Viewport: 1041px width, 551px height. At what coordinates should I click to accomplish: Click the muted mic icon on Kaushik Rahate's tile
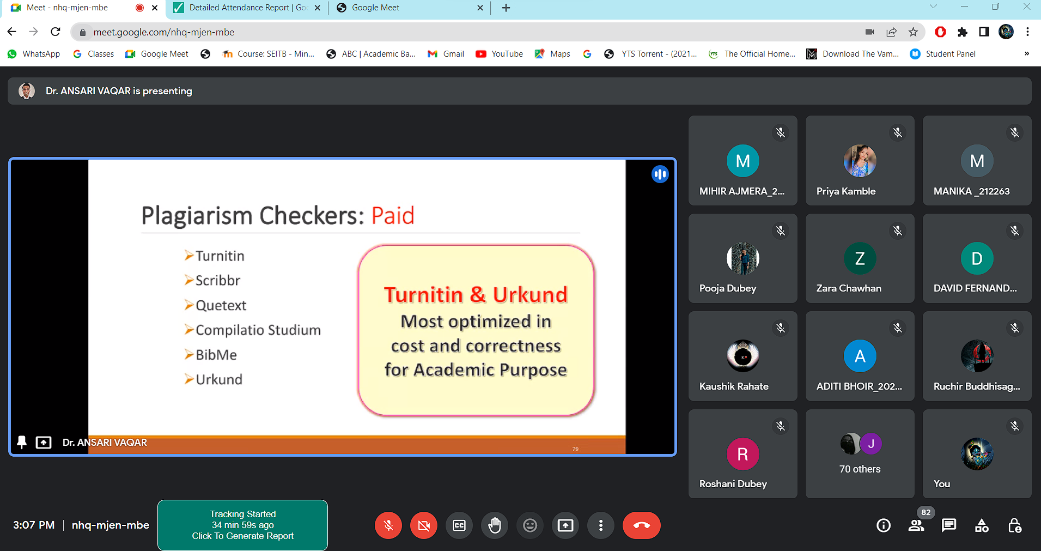(x=781, y=328)
